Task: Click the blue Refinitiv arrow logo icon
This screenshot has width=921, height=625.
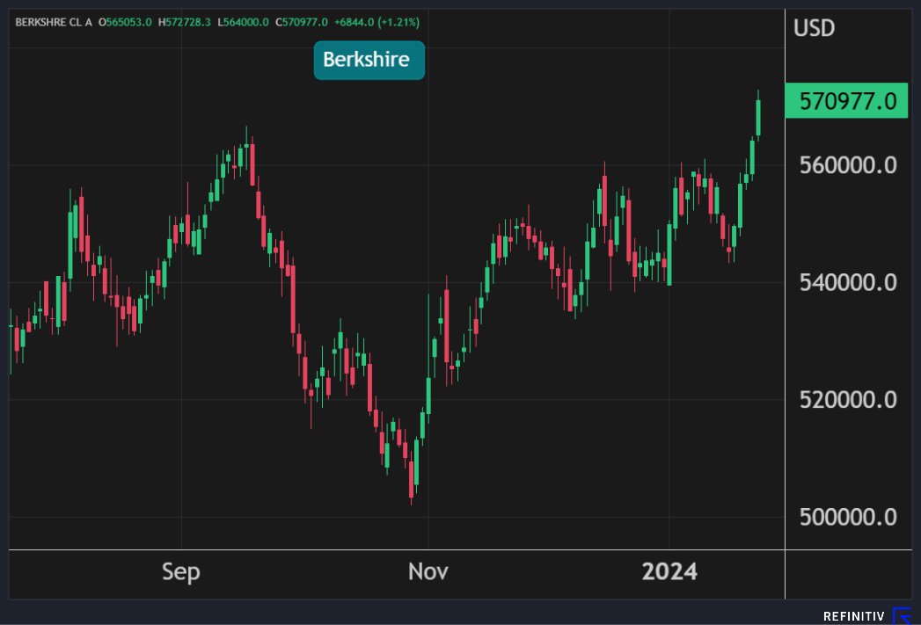Action: coord(903,615)
